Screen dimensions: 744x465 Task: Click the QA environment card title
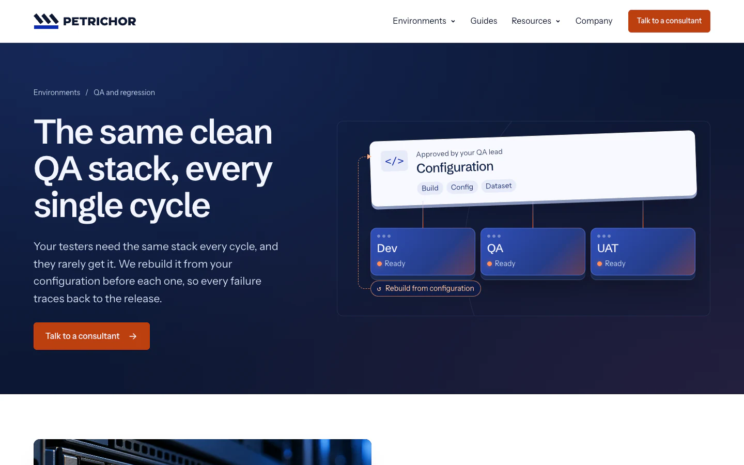(x=495, y=249)
